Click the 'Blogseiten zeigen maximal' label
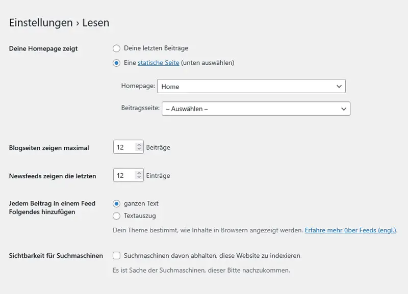Viewport: 408px width, 294px height. coord(49,148)
